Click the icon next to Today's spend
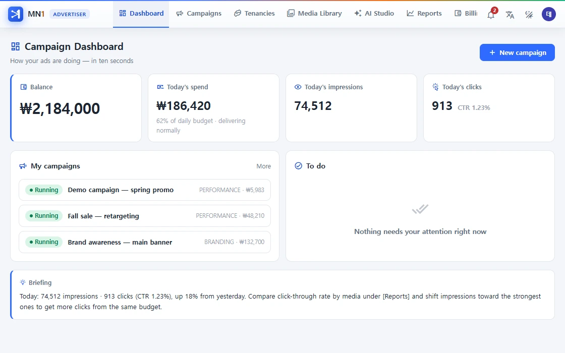 [160, 87]
